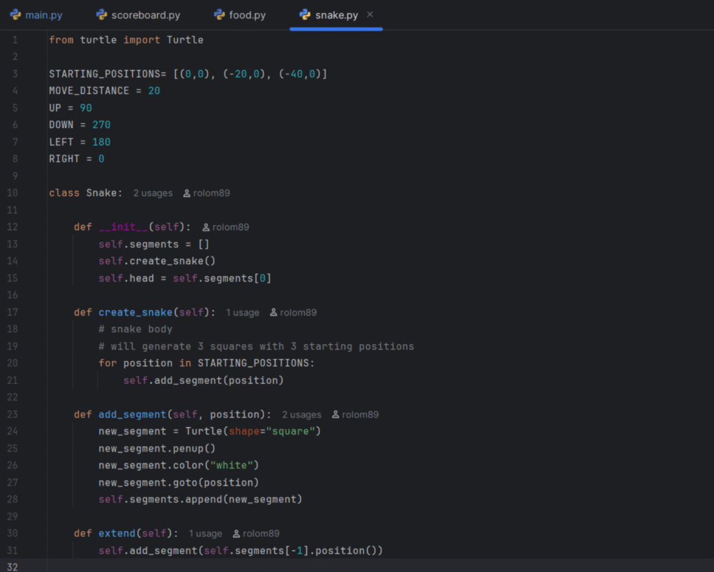Show the 1 usage of create_snake
Screen dimensions: 714x572
(243, 313)
